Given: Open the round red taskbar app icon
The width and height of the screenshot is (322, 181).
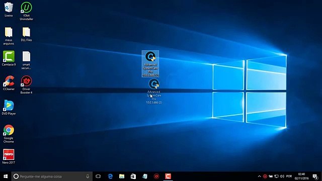Looking at the screenshot, I should click(156, 176).
